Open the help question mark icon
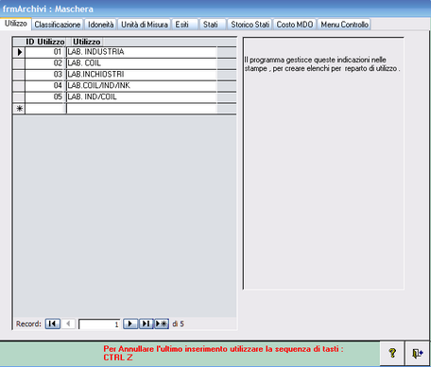The image size is (431, 367). (392, 353)
